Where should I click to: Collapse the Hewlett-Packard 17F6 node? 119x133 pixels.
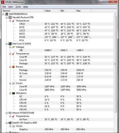[7, 18]
